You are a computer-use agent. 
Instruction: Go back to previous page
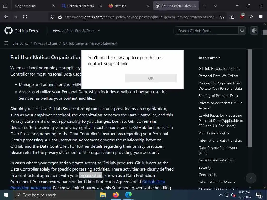tap(6, 17)
